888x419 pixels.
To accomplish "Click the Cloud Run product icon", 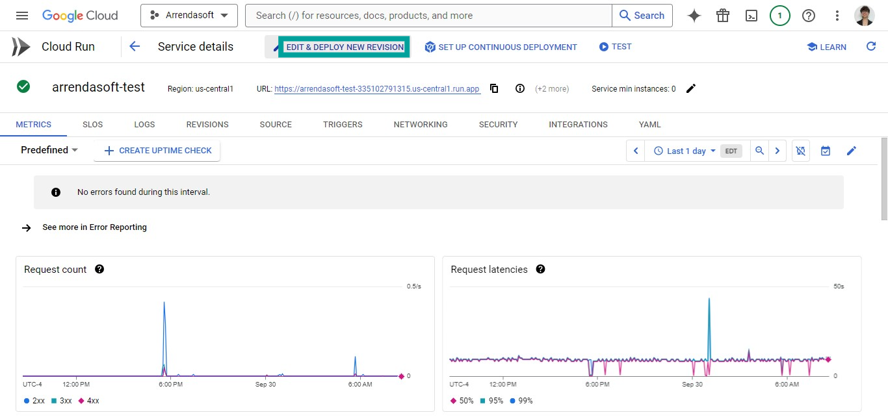I will (x=21, y=47).
